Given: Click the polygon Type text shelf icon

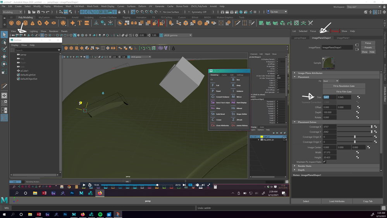Looking at the screenshot, I should click(80, 23).
